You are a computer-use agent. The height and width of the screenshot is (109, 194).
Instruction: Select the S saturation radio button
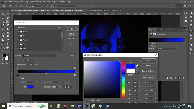coord(128,87)
